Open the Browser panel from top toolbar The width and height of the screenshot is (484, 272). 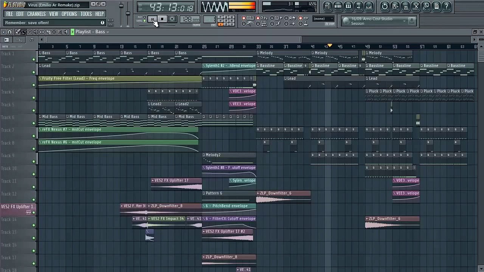358,6
